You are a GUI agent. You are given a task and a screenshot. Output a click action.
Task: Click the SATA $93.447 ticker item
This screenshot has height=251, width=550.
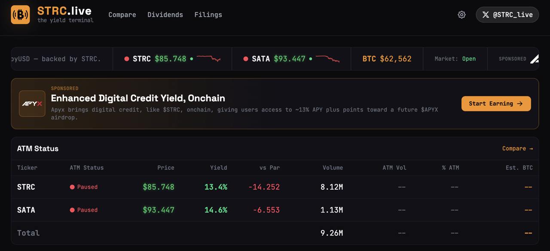[291, 59]
